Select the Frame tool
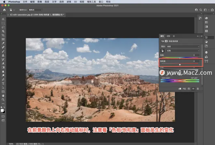The width and height of the screenshot is (215, 145). click(x=3, y=39)
